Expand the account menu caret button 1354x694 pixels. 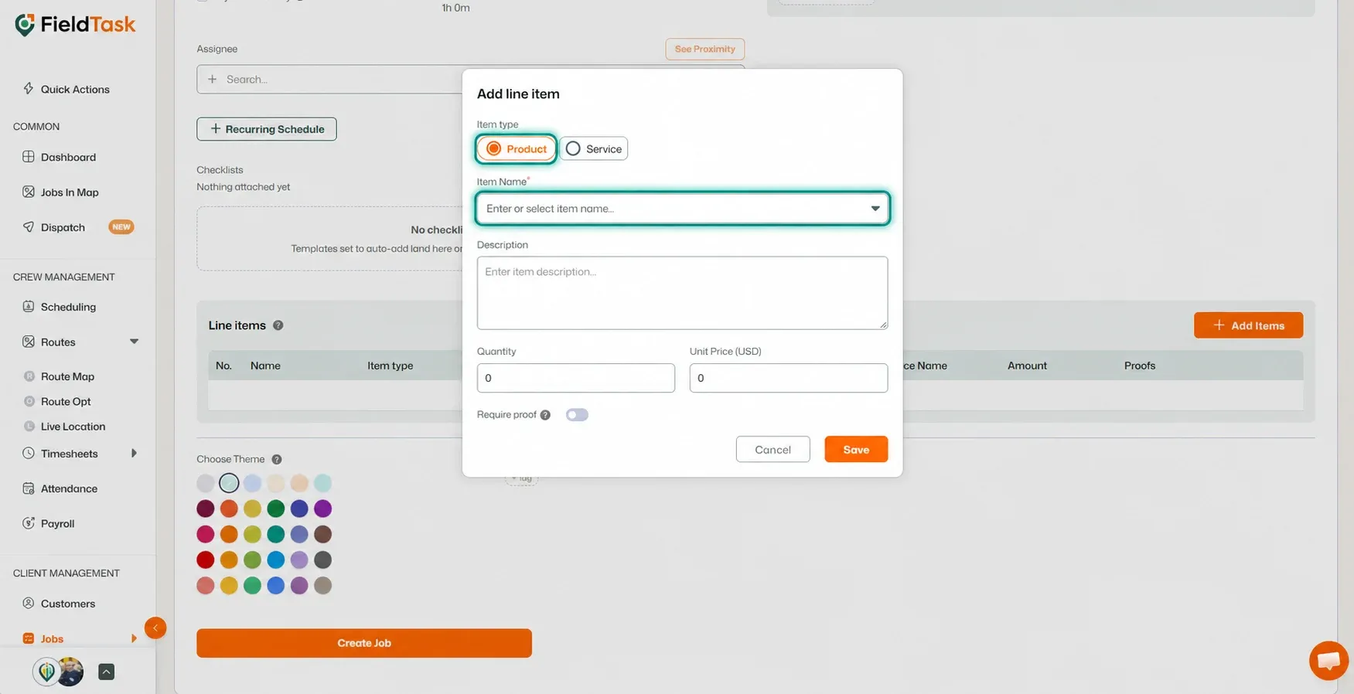(x=107, y=672)
